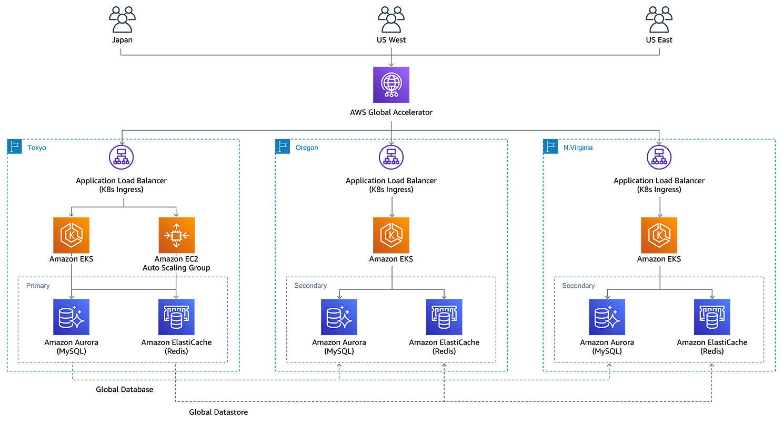The width and height of the screenshot is (783, 428).
Task: Click 'Amazon Aurora (MySQL)' label in Tokyo
Action: [x=71, y=347]
